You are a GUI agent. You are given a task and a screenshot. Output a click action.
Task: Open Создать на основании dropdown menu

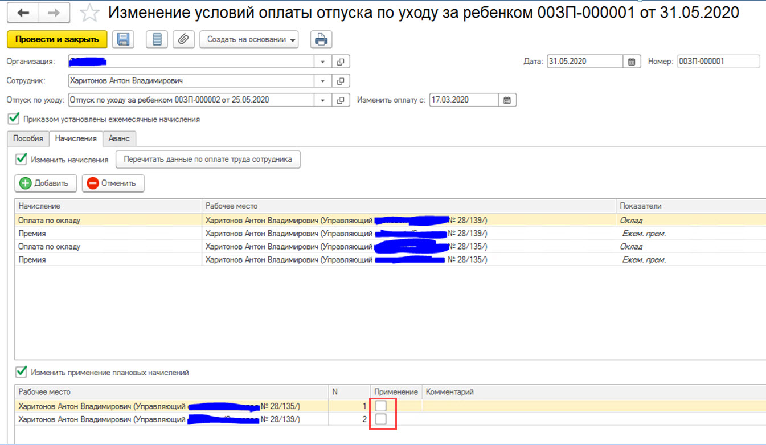[x=249, y=39]
